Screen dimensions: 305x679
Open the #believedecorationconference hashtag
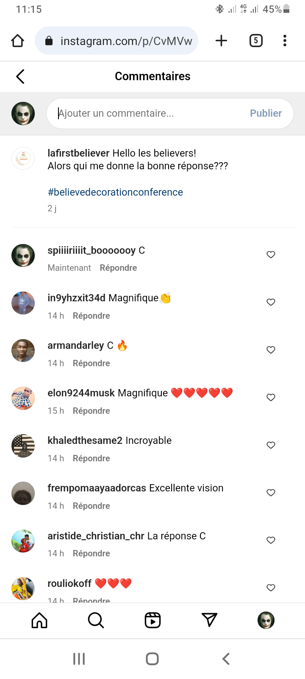115,192
